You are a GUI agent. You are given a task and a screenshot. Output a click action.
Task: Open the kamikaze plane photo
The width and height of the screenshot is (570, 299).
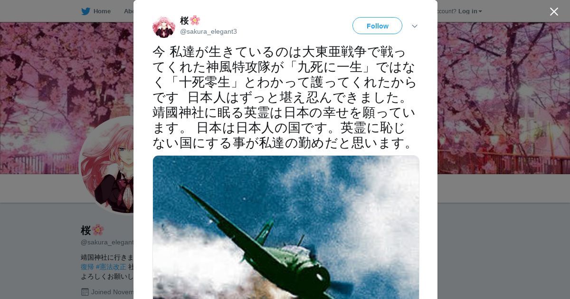click(286, 227)
